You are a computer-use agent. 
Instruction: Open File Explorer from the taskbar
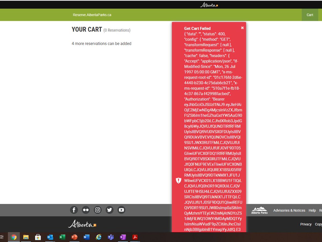tap(26, 237)
